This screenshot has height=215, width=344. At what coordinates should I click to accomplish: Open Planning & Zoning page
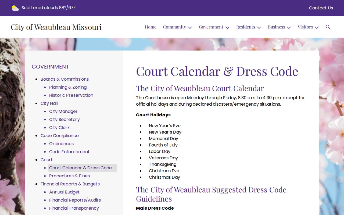coord(68,87)
